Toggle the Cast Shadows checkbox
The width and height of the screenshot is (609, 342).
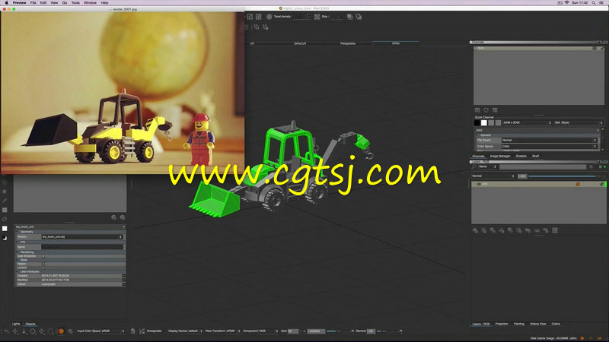pos(43,256)
